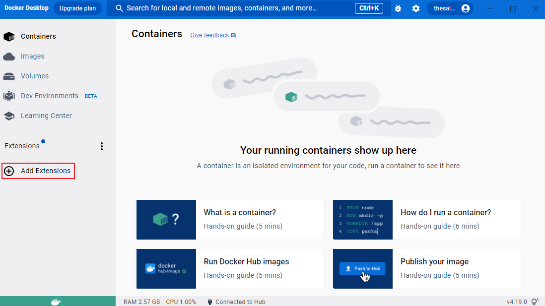Screen dimensions: 545x306
Task: Click the Docker whale icon in status bar
Action: tap(56, 302)
